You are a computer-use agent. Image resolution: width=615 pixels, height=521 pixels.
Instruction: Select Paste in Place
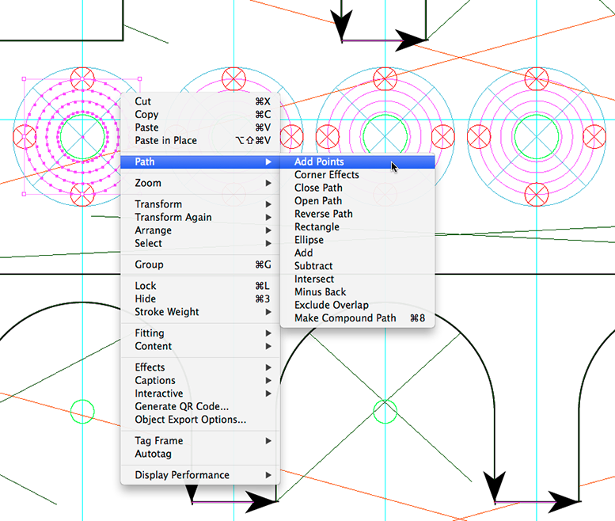200,140
